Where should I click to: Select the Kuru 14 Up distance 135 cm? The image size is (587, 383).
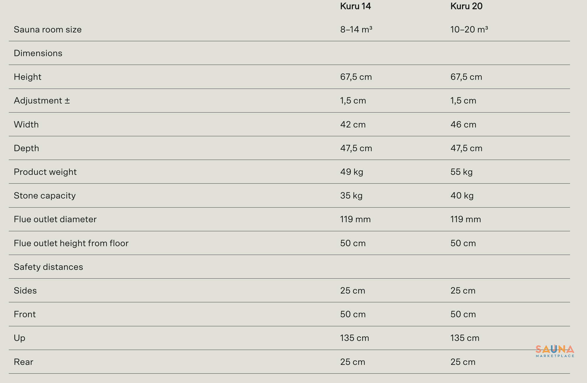(x=355, y=338)
